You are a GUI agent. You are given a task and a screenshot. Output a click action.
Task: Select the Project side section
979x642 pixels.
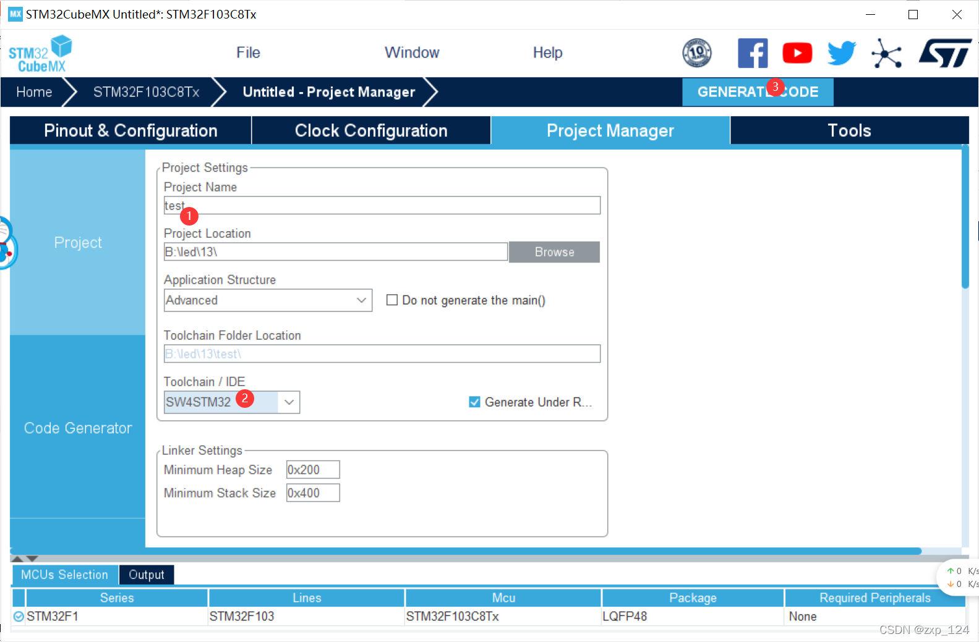pyautogui.click(x=78, y=243)
